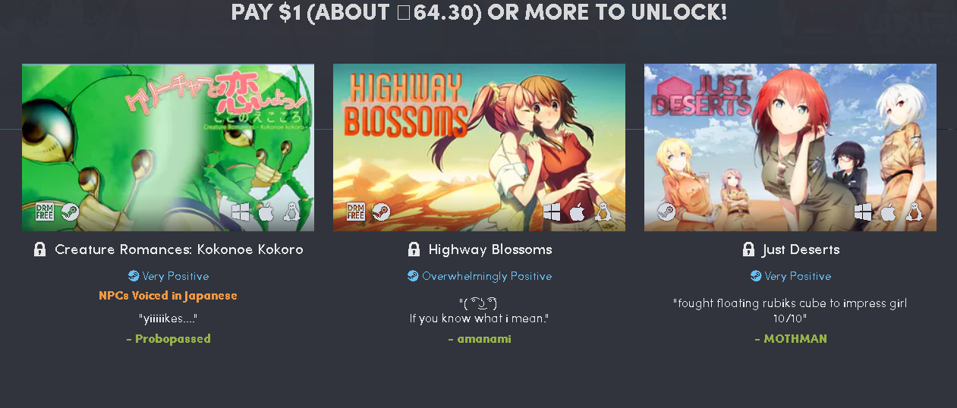This screenshot has height=408, width=957.
Task: Click DRM Free icon on Highway Blossoms
Action: (x=355, y=212)
